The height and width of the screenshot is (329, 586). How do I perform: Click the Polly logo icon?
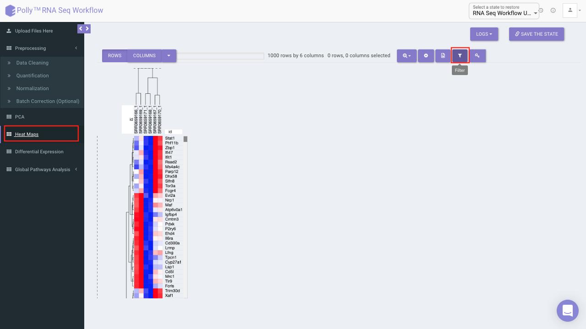[x=10, y=11]
